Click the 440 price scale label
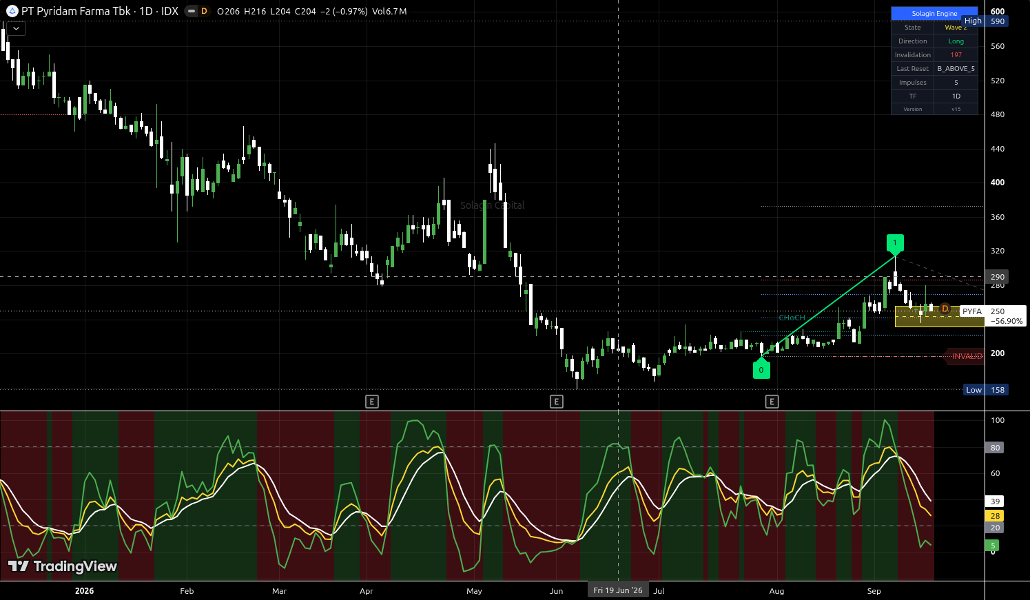The height and width of the screenshot is (600, 1030). (x=998, y=149)
